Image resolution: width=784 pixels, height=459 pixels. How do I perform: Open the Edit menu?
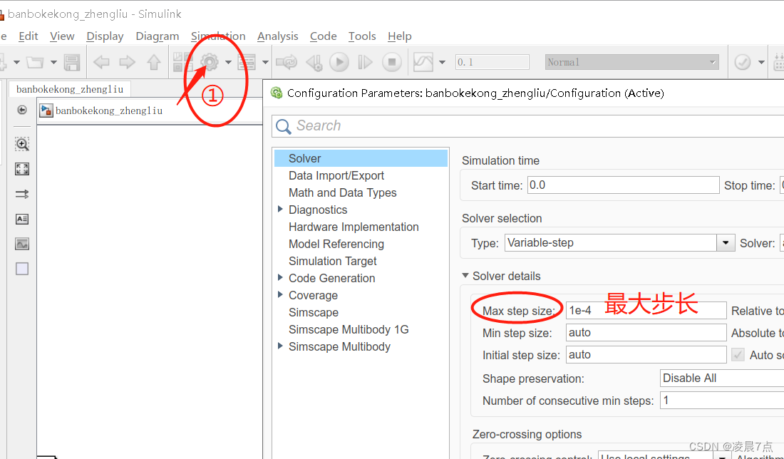click(x=28, y=36)
